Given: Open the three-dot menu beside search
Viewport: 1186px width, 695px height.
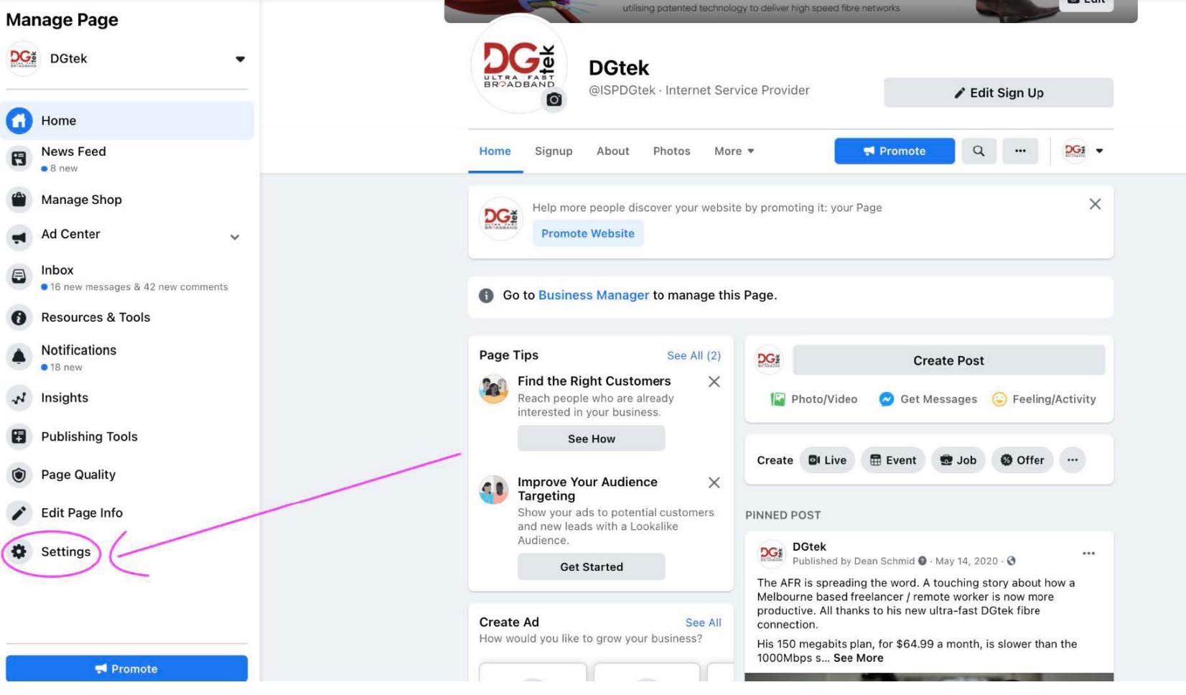Looking at the screenshot, I should (x=1020, y=151).
